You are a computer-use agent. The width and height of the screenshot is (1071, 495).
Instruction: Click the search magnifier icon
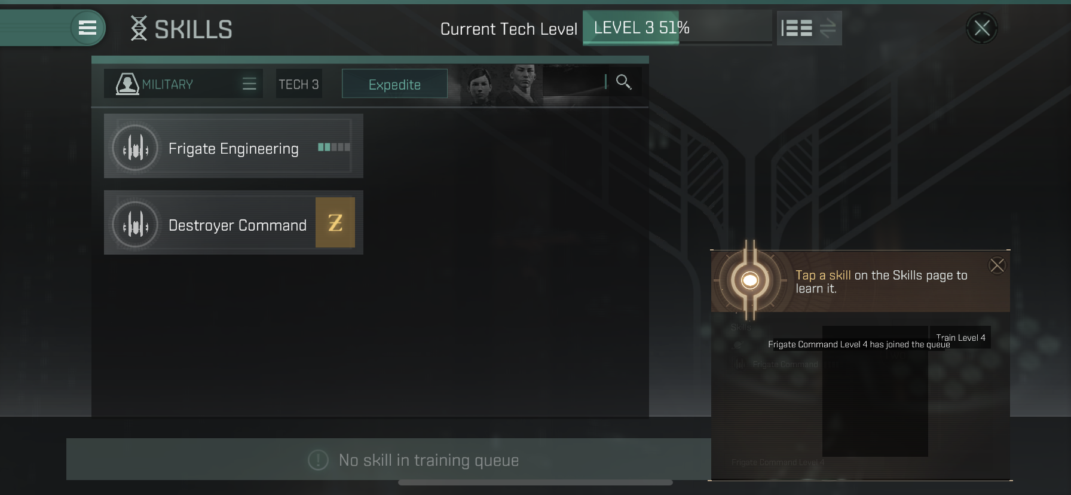coord(623,82)
